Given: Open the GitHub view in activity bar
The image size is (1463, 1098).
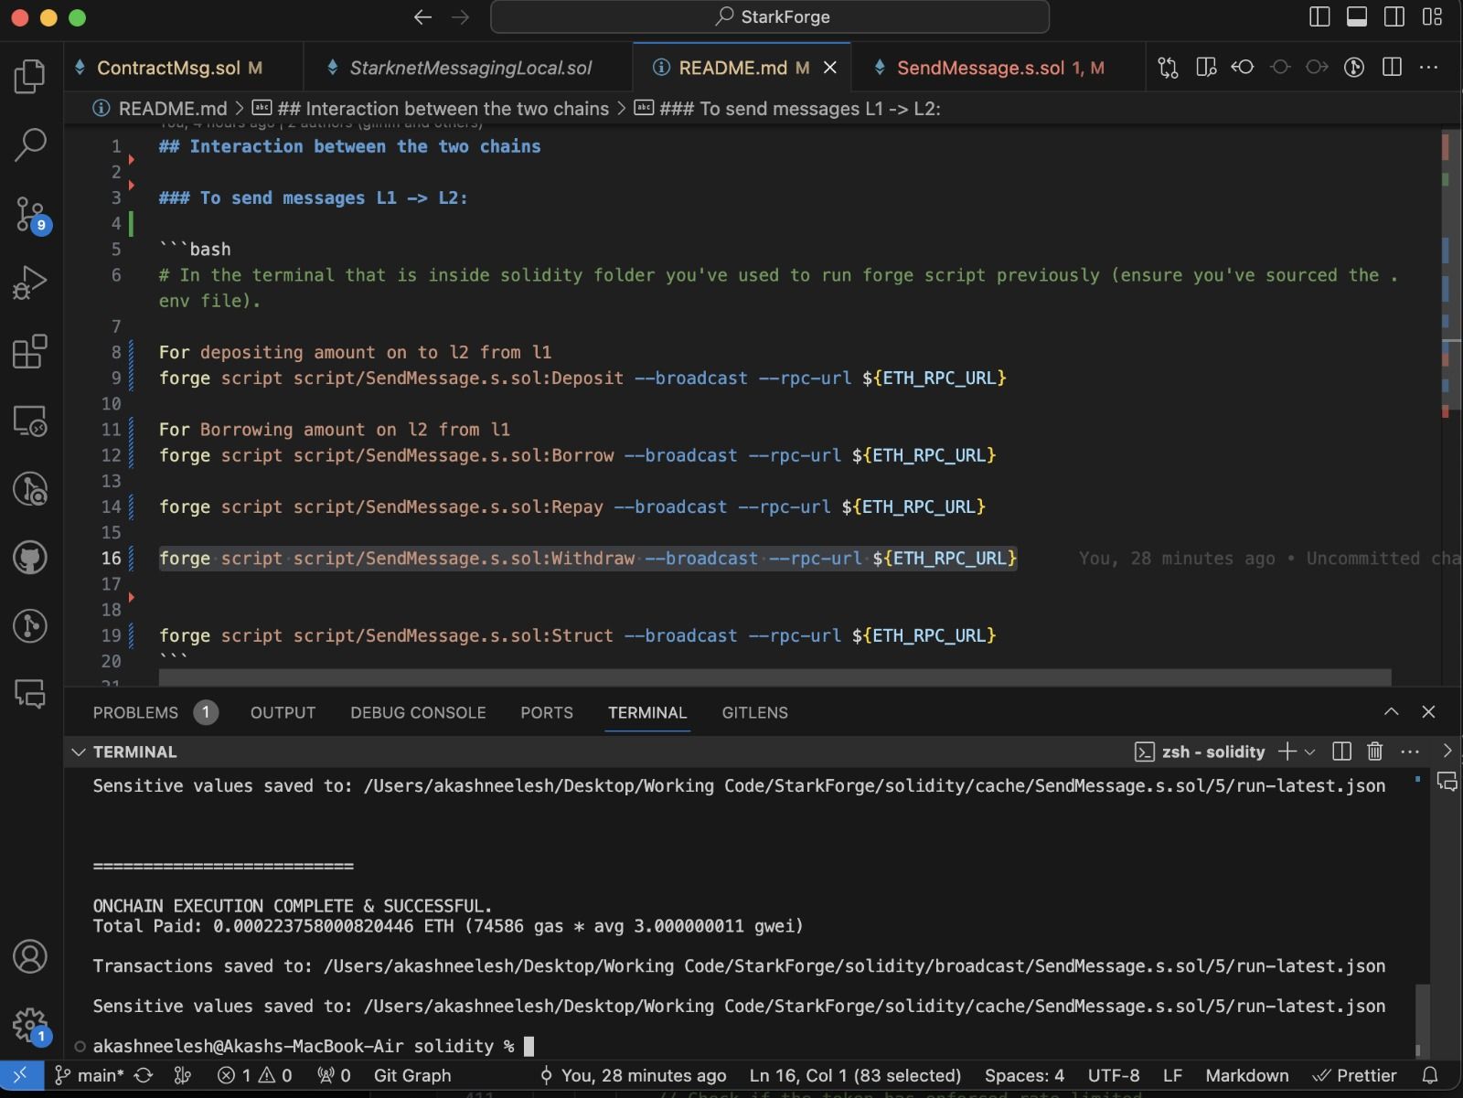Looking at the screenshot, I should [x=29, y=557].
